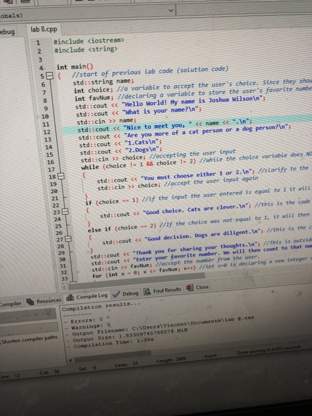Collapse the else-if block fold at line 27
312x416 pixels.
point(68,239)
